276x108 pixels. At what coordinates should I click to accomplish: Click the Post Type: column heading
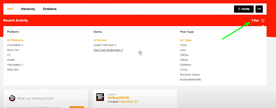187,32
